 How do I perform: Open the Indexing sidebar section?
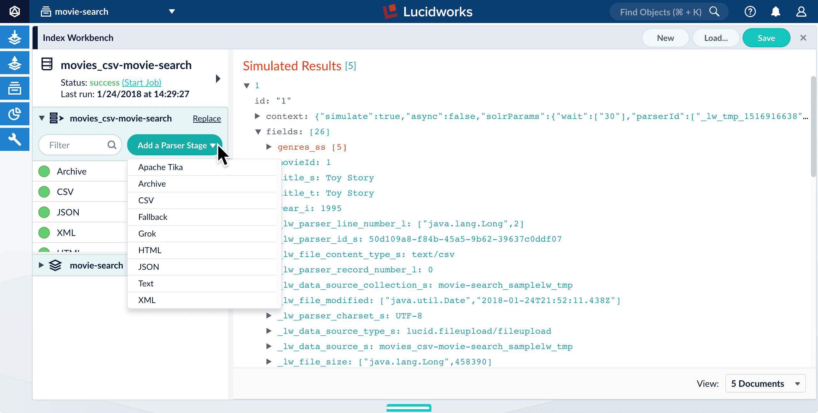tap(15, 37)
